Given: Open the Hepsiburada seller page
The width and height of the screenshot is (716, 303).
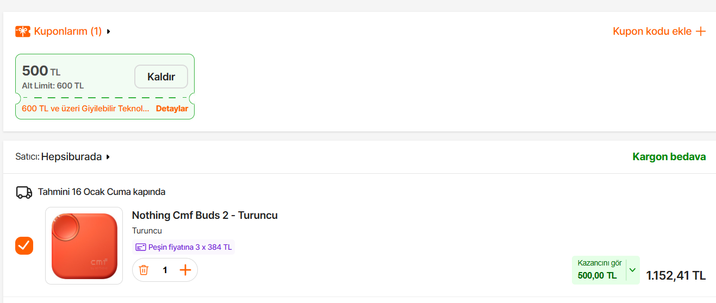Looking at the screenshot, I should (71, 157).
